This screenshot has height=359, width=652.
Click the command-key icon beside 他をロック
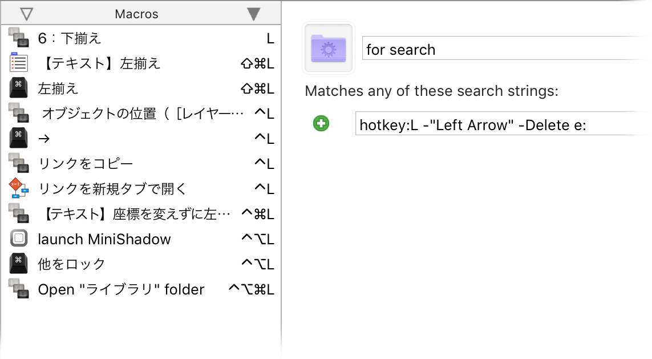coord(19,264)
